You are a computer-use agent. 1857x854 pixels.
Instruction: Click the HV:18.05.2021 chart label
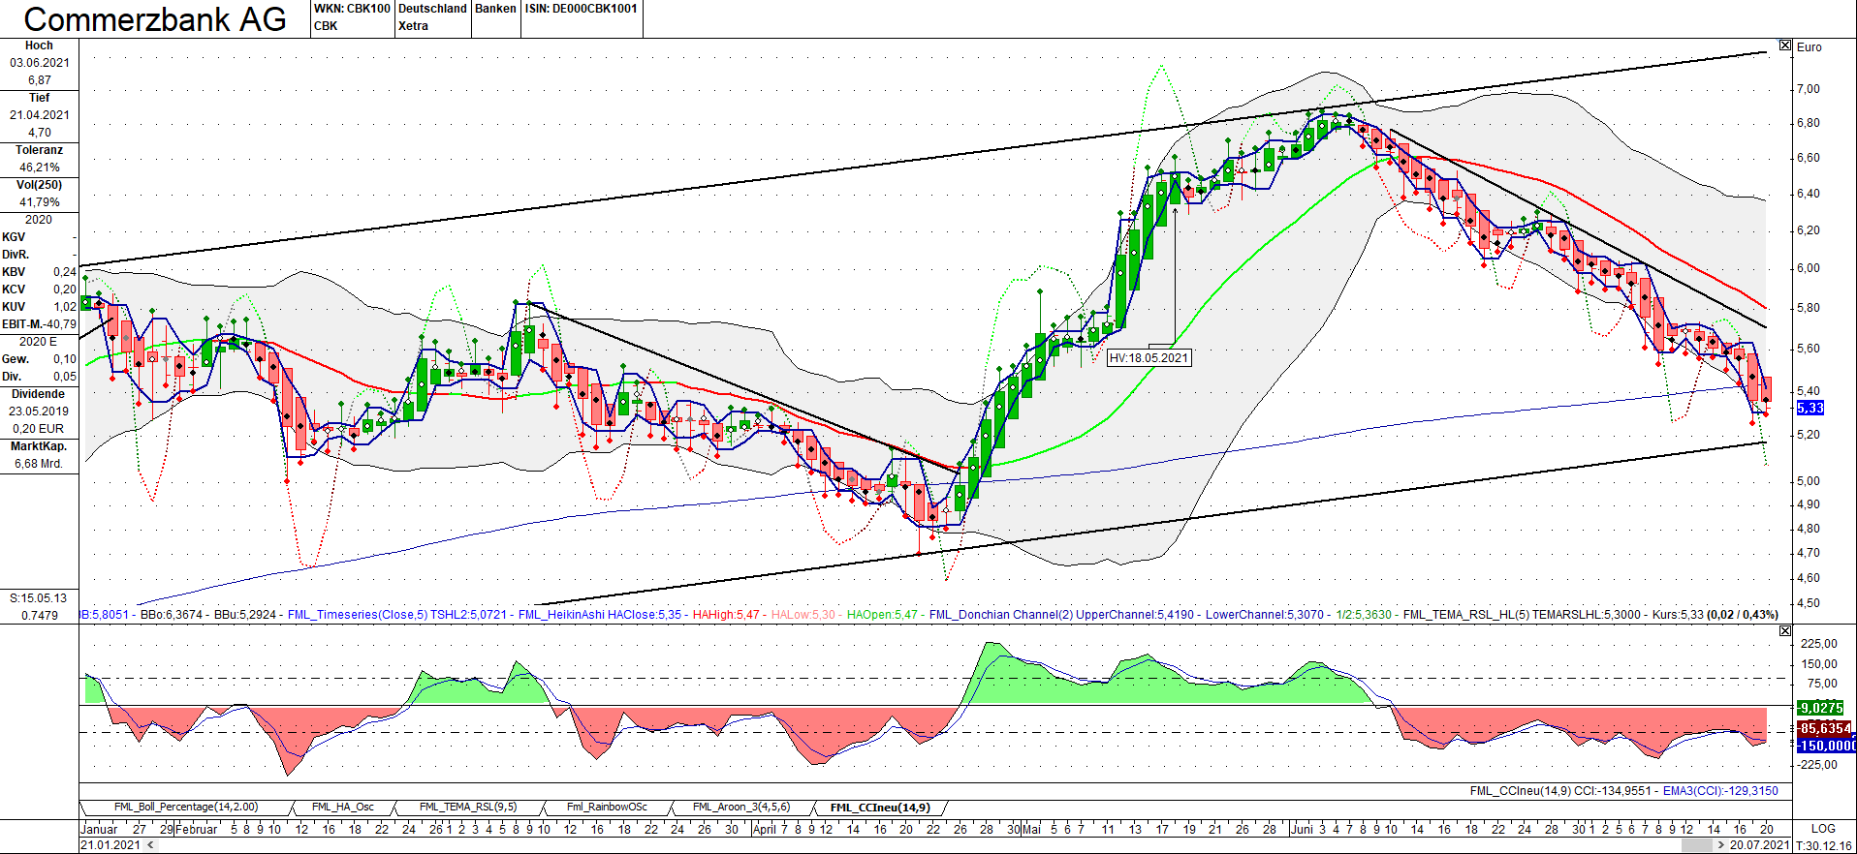coord(1149,358)
